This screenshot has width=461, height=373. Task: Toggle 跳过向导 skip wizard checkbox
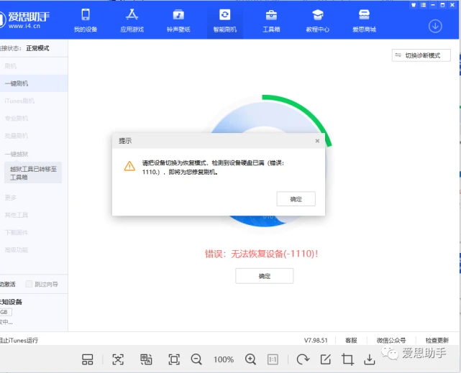click(x=29, y=284)
